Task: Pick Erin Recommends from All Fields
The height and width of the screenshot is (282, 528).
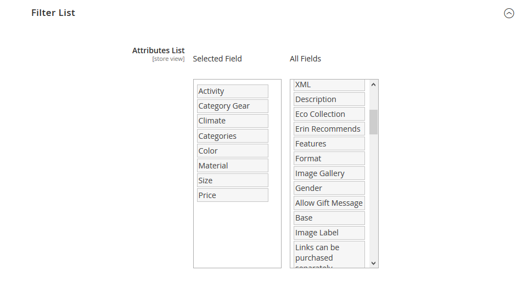Action: 329,129
